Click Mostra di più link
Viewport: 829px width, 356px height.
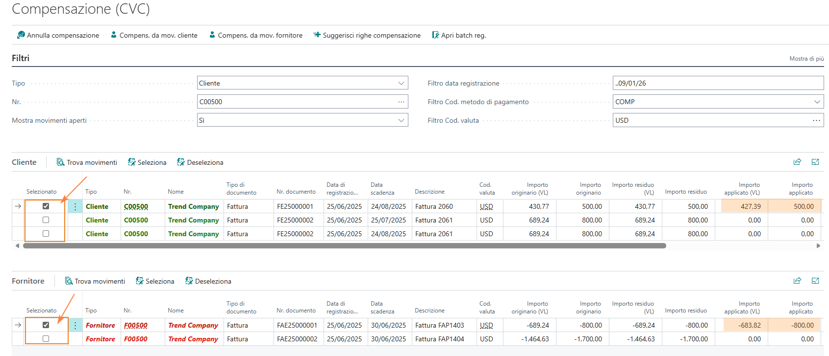tap(806, 59)
